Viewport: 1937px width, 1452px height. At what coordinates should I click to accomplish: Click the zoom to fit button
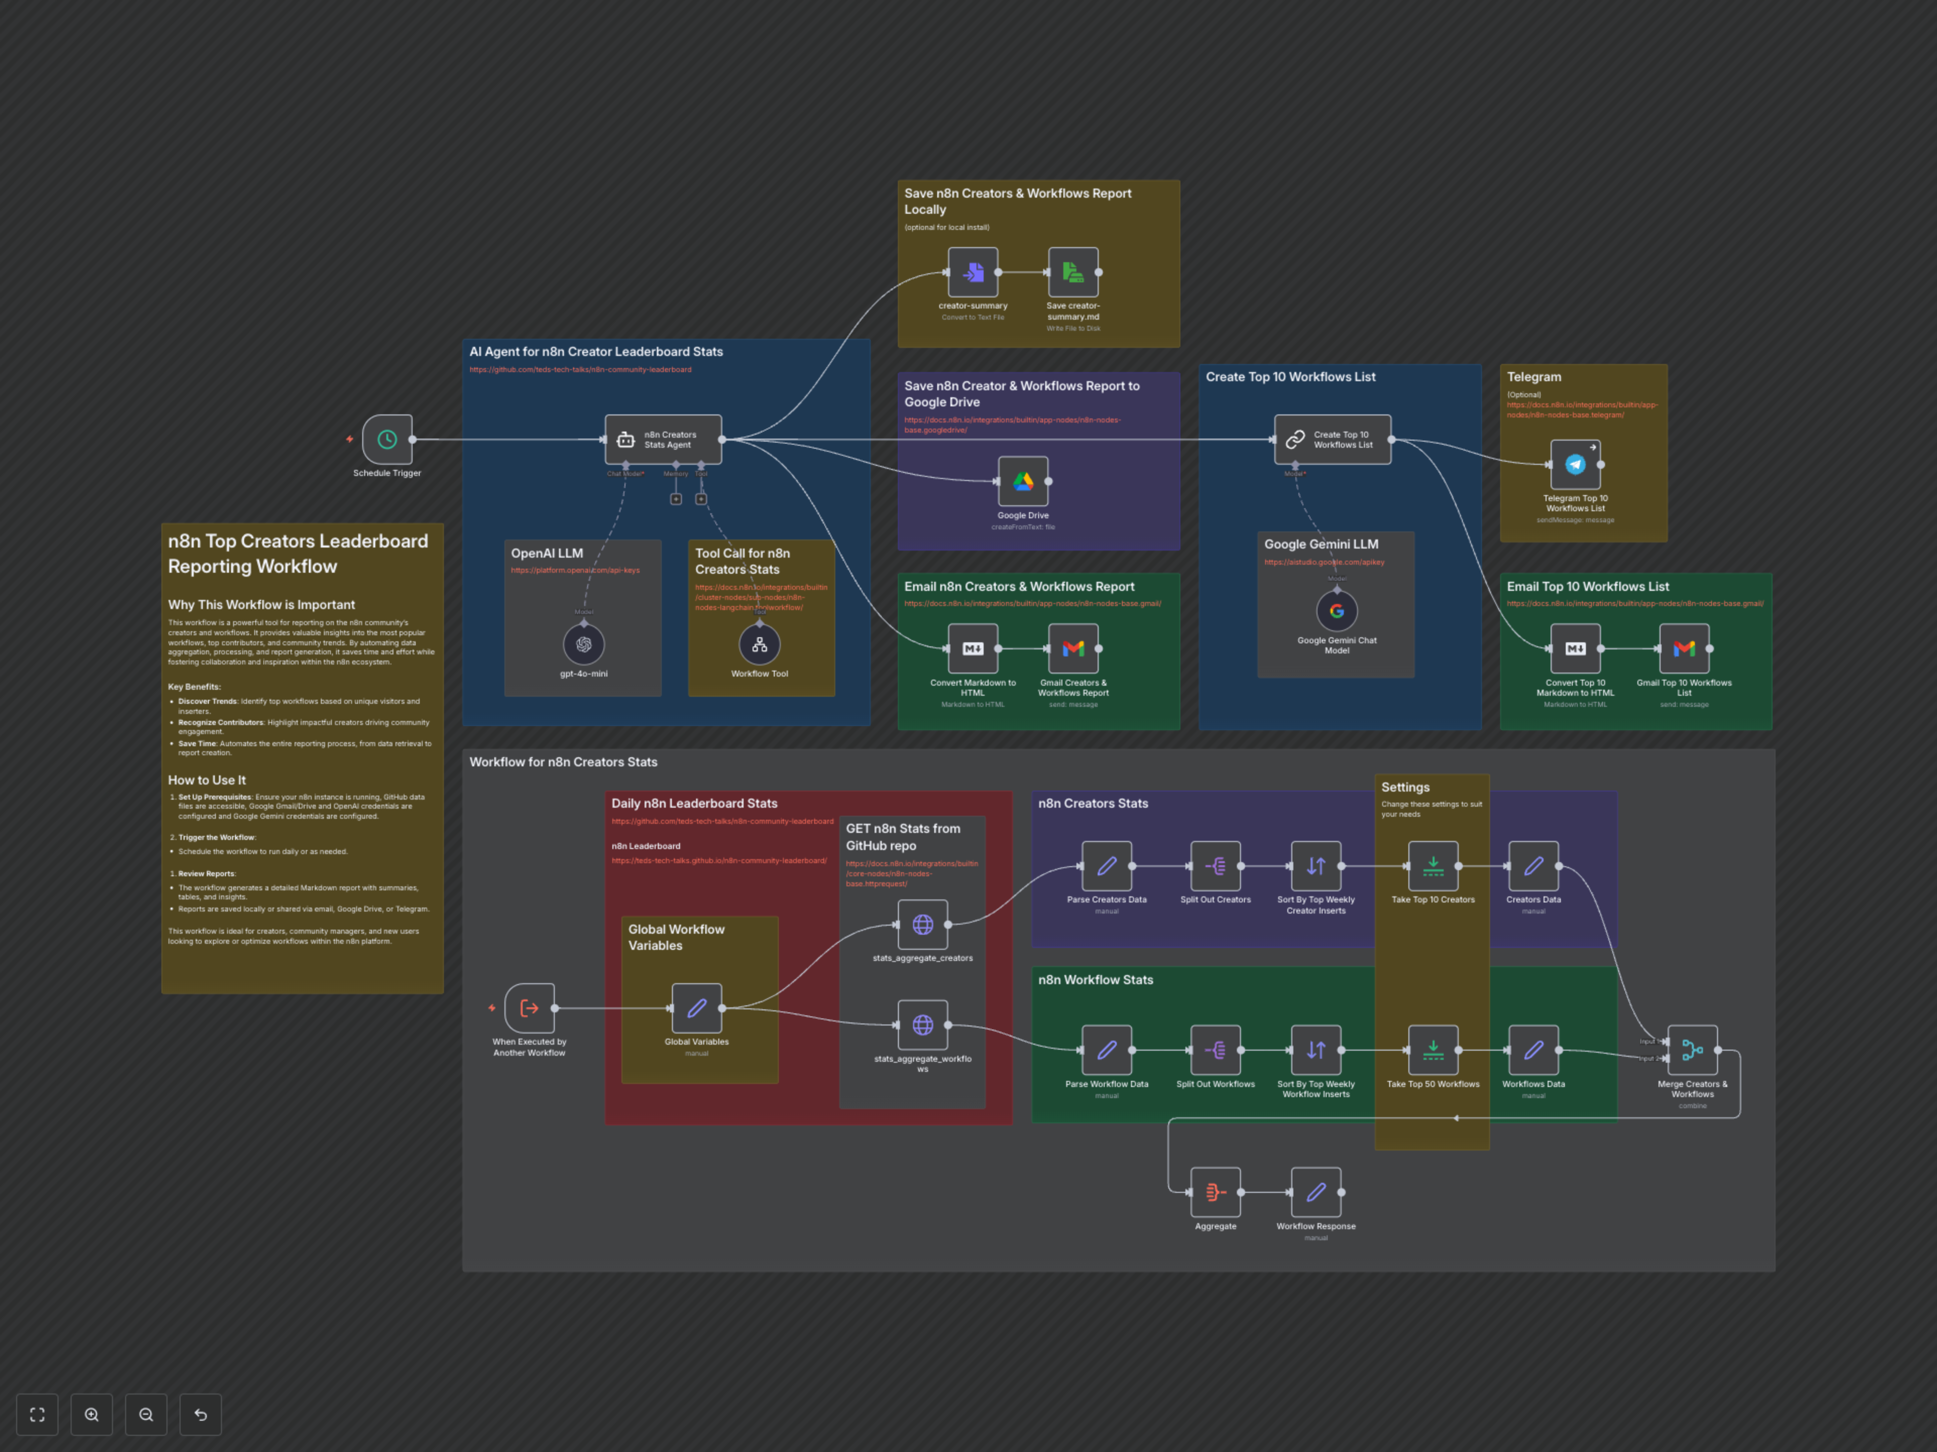click(37, 1414)
